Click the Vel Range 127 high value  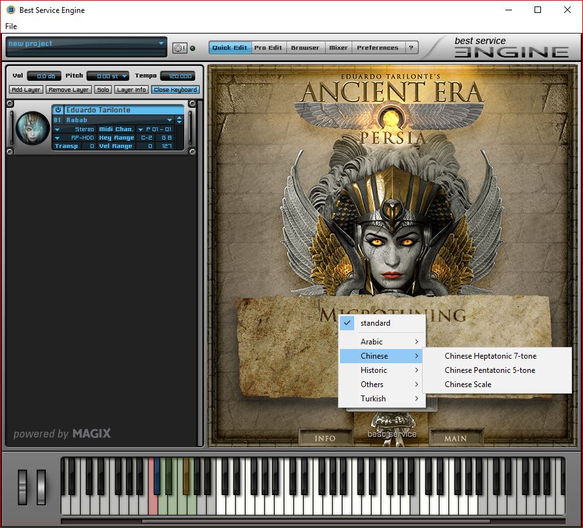[166, 146]
